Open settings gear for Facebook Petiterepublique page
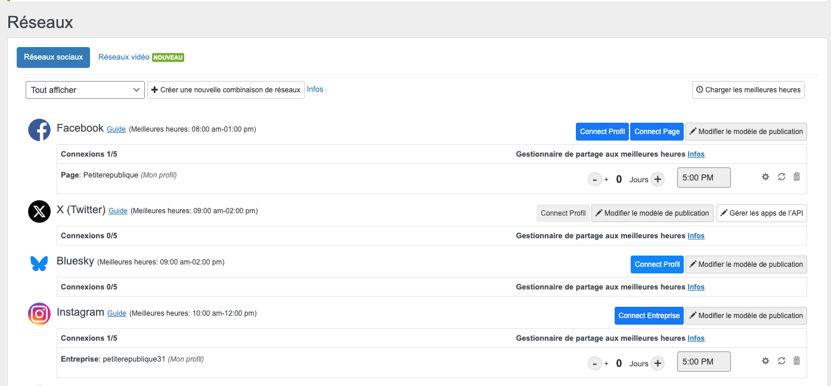 [765, 177]
